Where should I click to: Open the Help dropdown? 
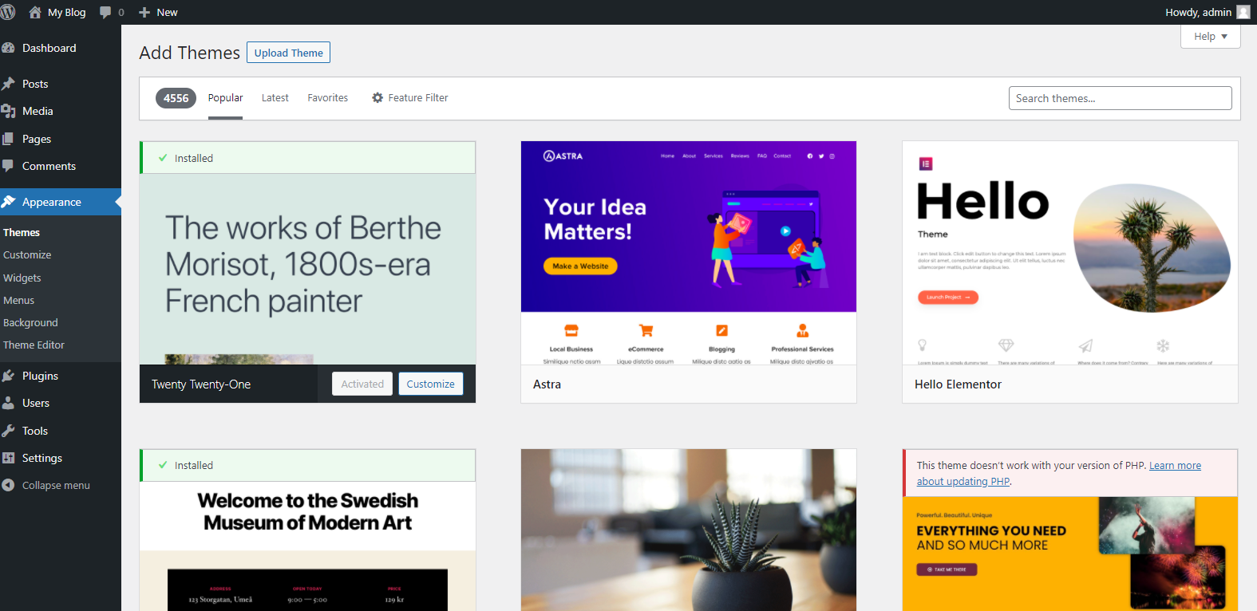[1210, 37]
